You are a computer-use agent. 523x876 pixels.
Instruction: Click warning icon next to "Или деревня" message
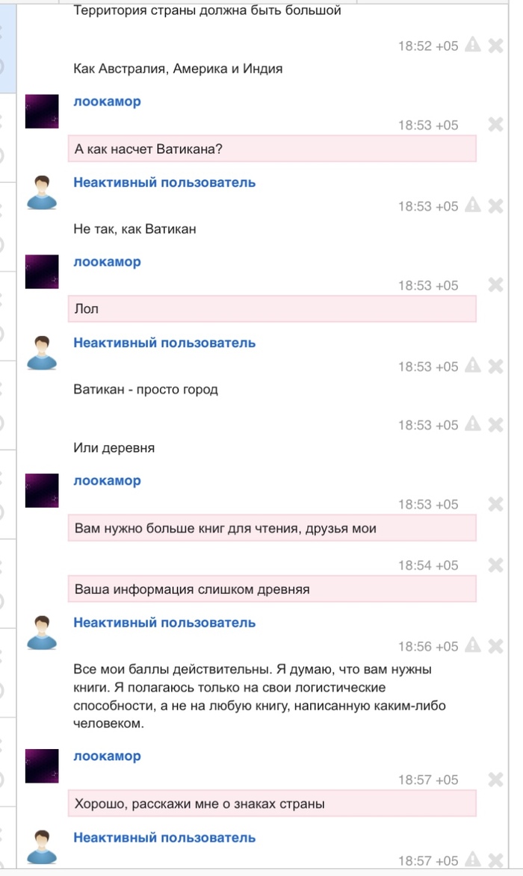472,424
